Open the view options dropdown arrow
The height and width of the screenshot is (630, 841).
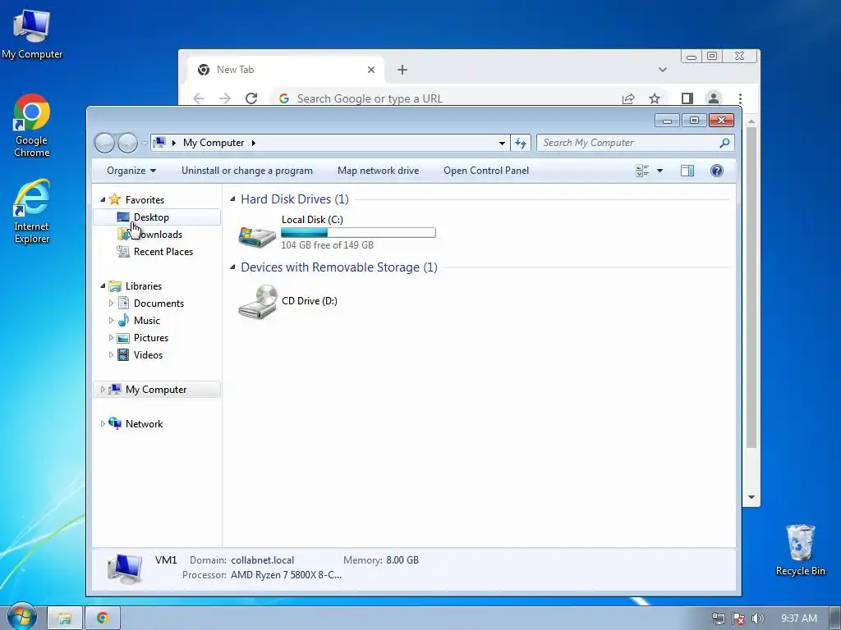click(x=659, y=171)
